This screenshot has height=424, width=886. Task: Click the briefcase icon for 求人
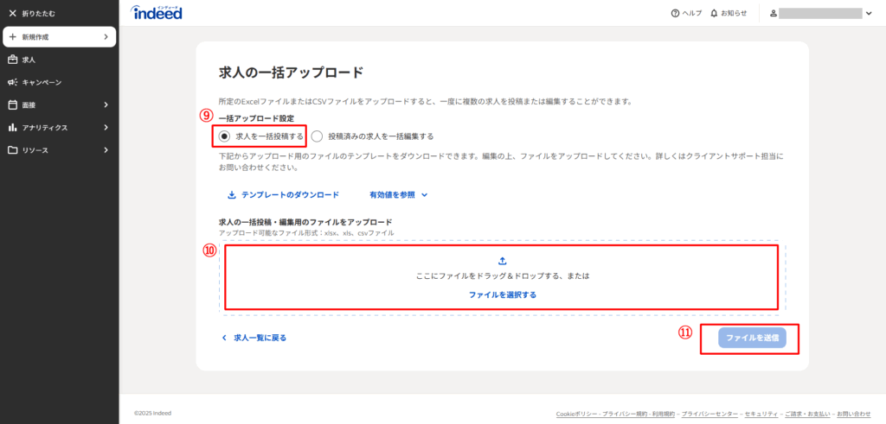point(12,60)
